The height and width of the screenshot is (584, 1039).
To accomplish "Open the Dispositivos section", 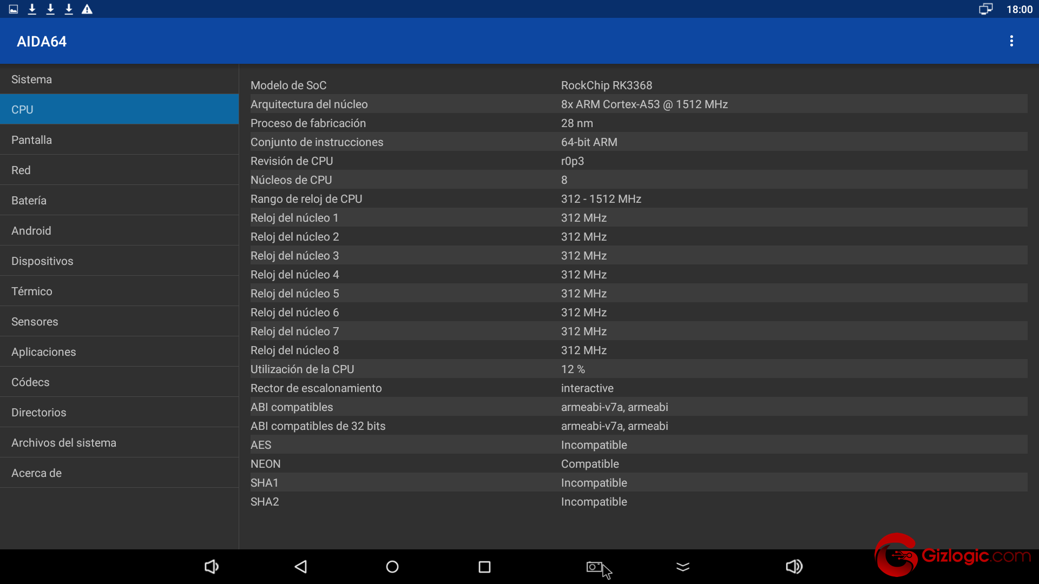I will tap(119, 261).
